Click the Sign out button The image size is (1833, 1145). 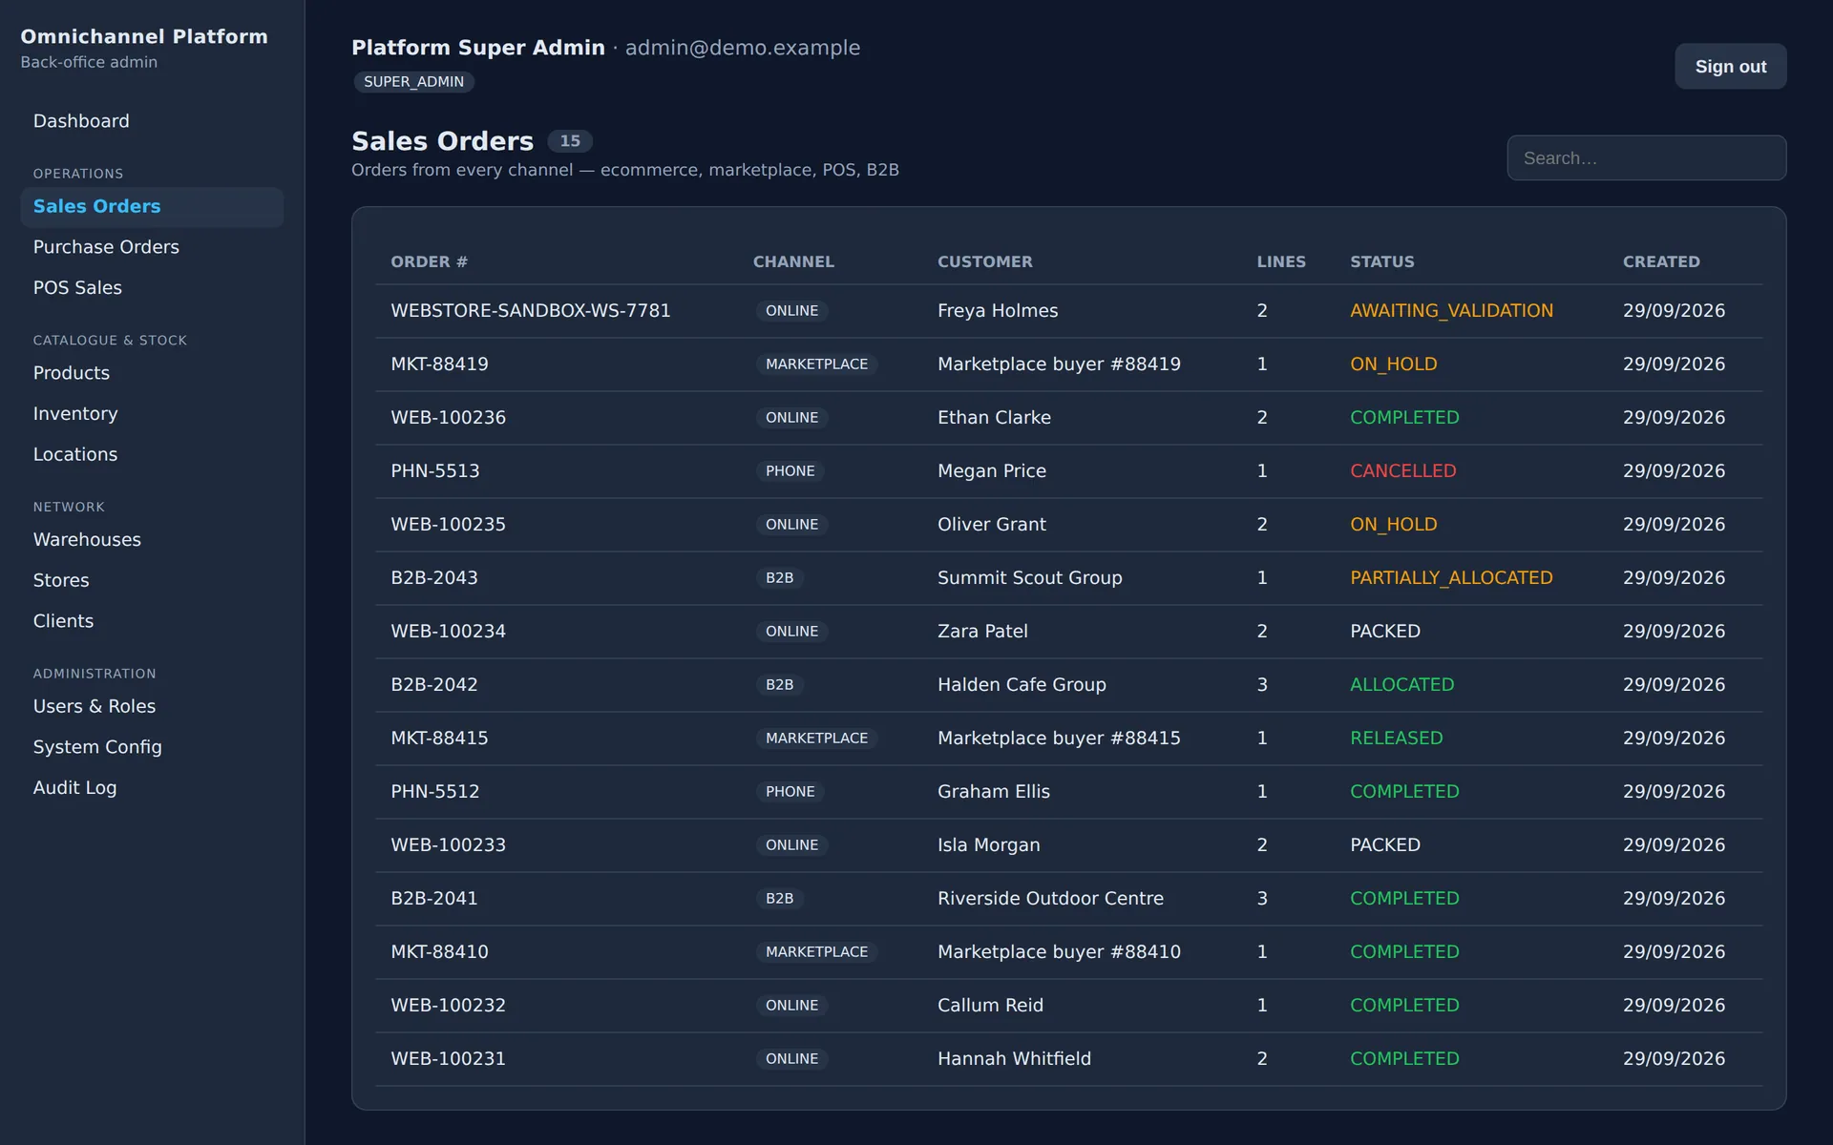1730,67
